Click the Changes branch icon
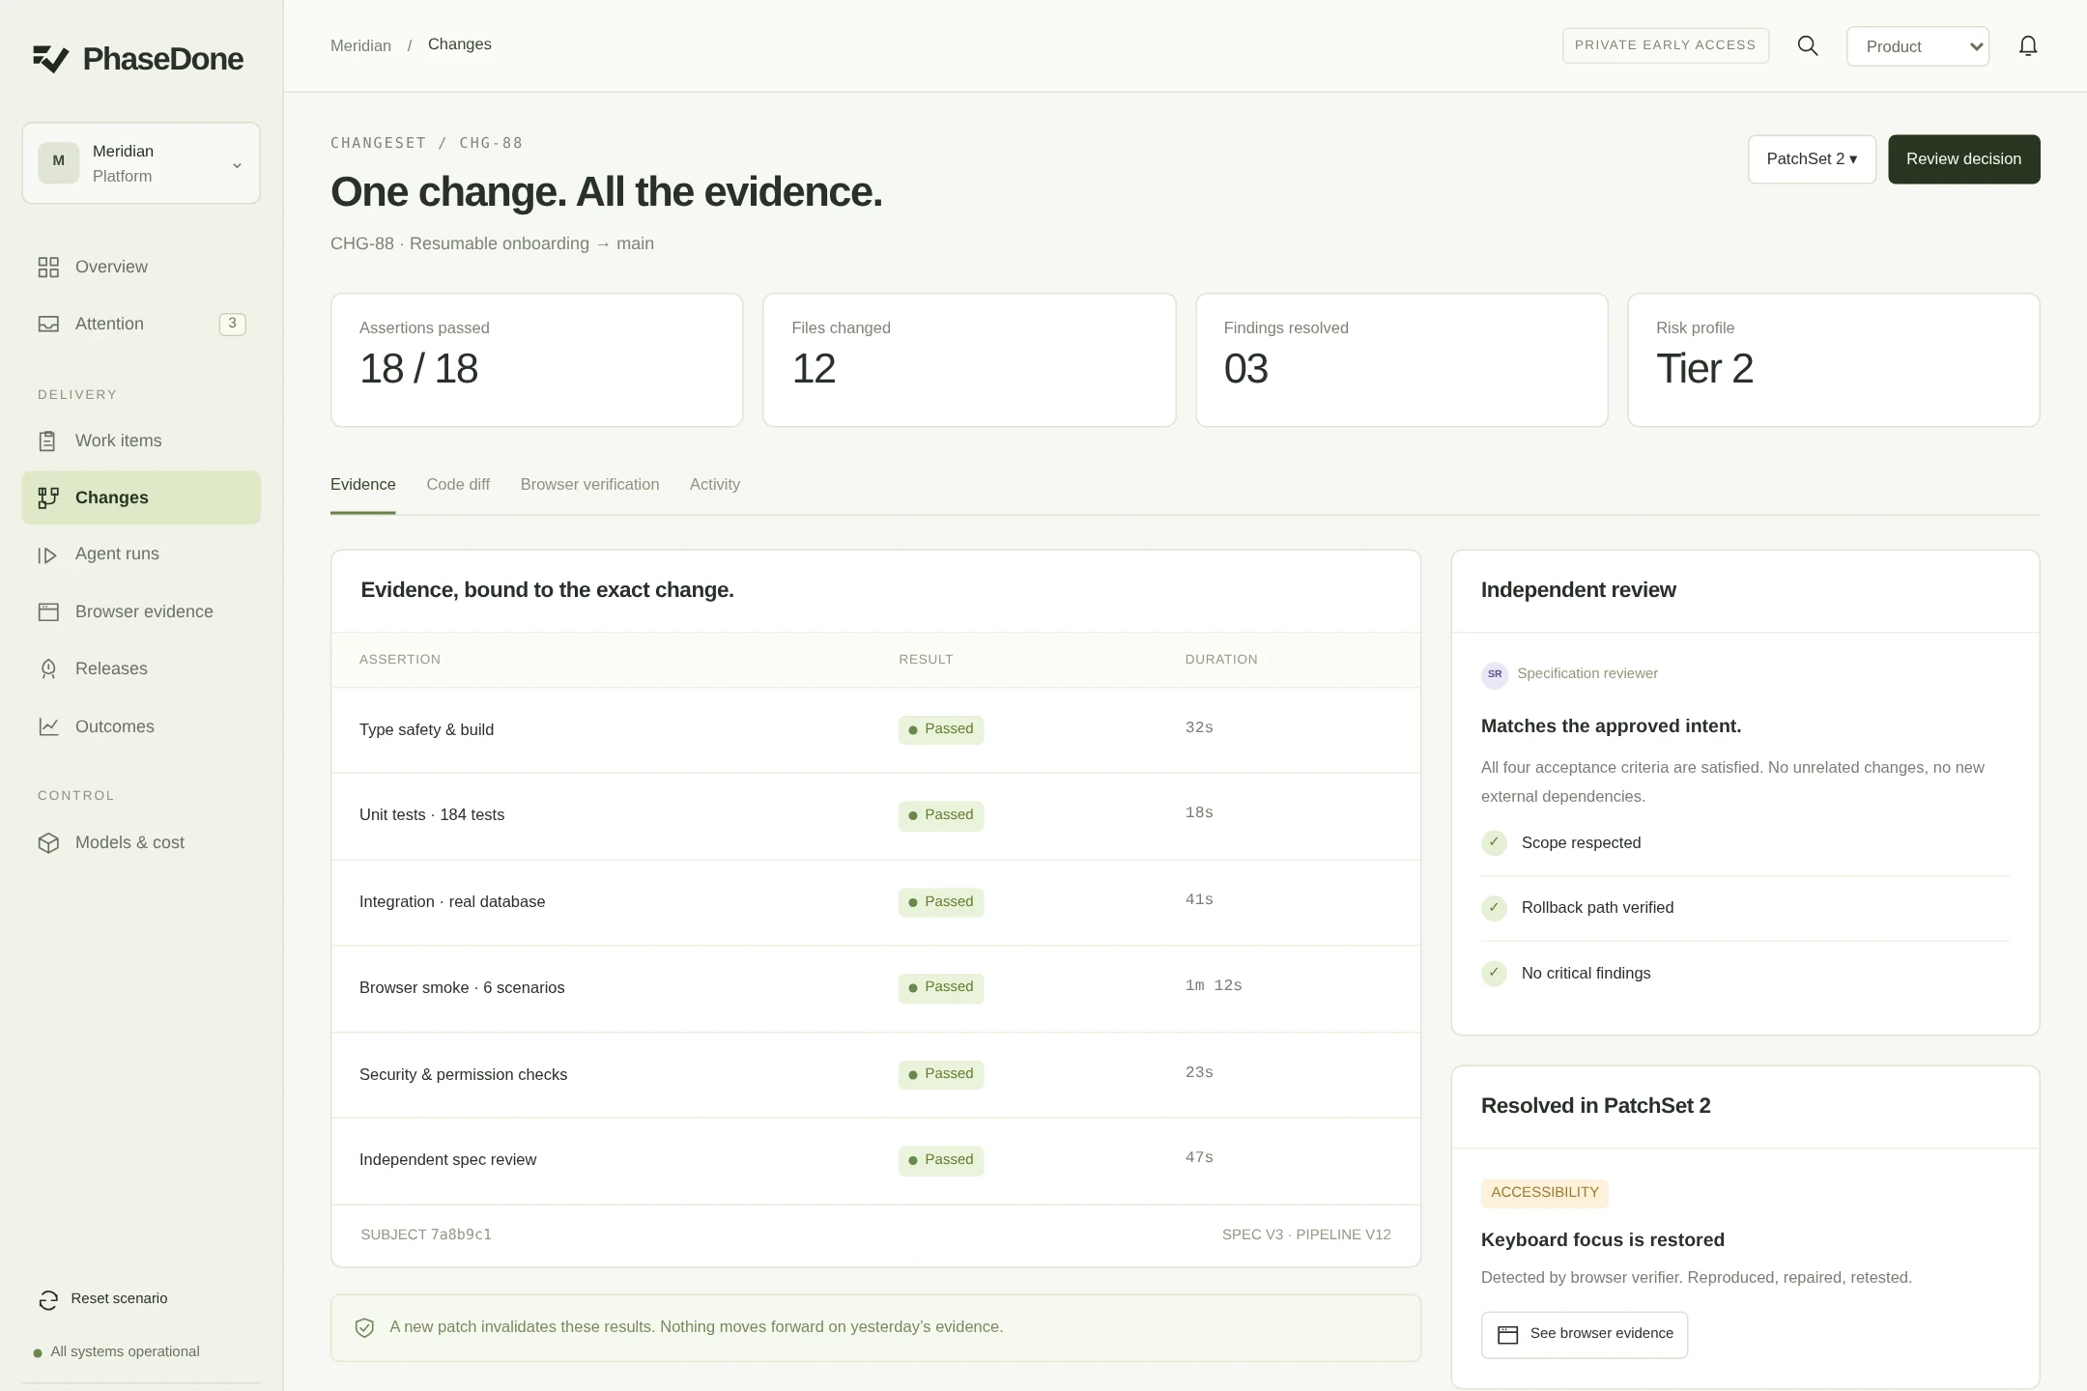2087x1391 pixels. pos(48,497)
